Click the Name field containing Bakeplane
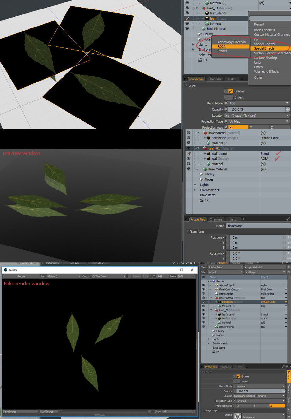Screen dimensions: 291x419 [x=258, y=226]
